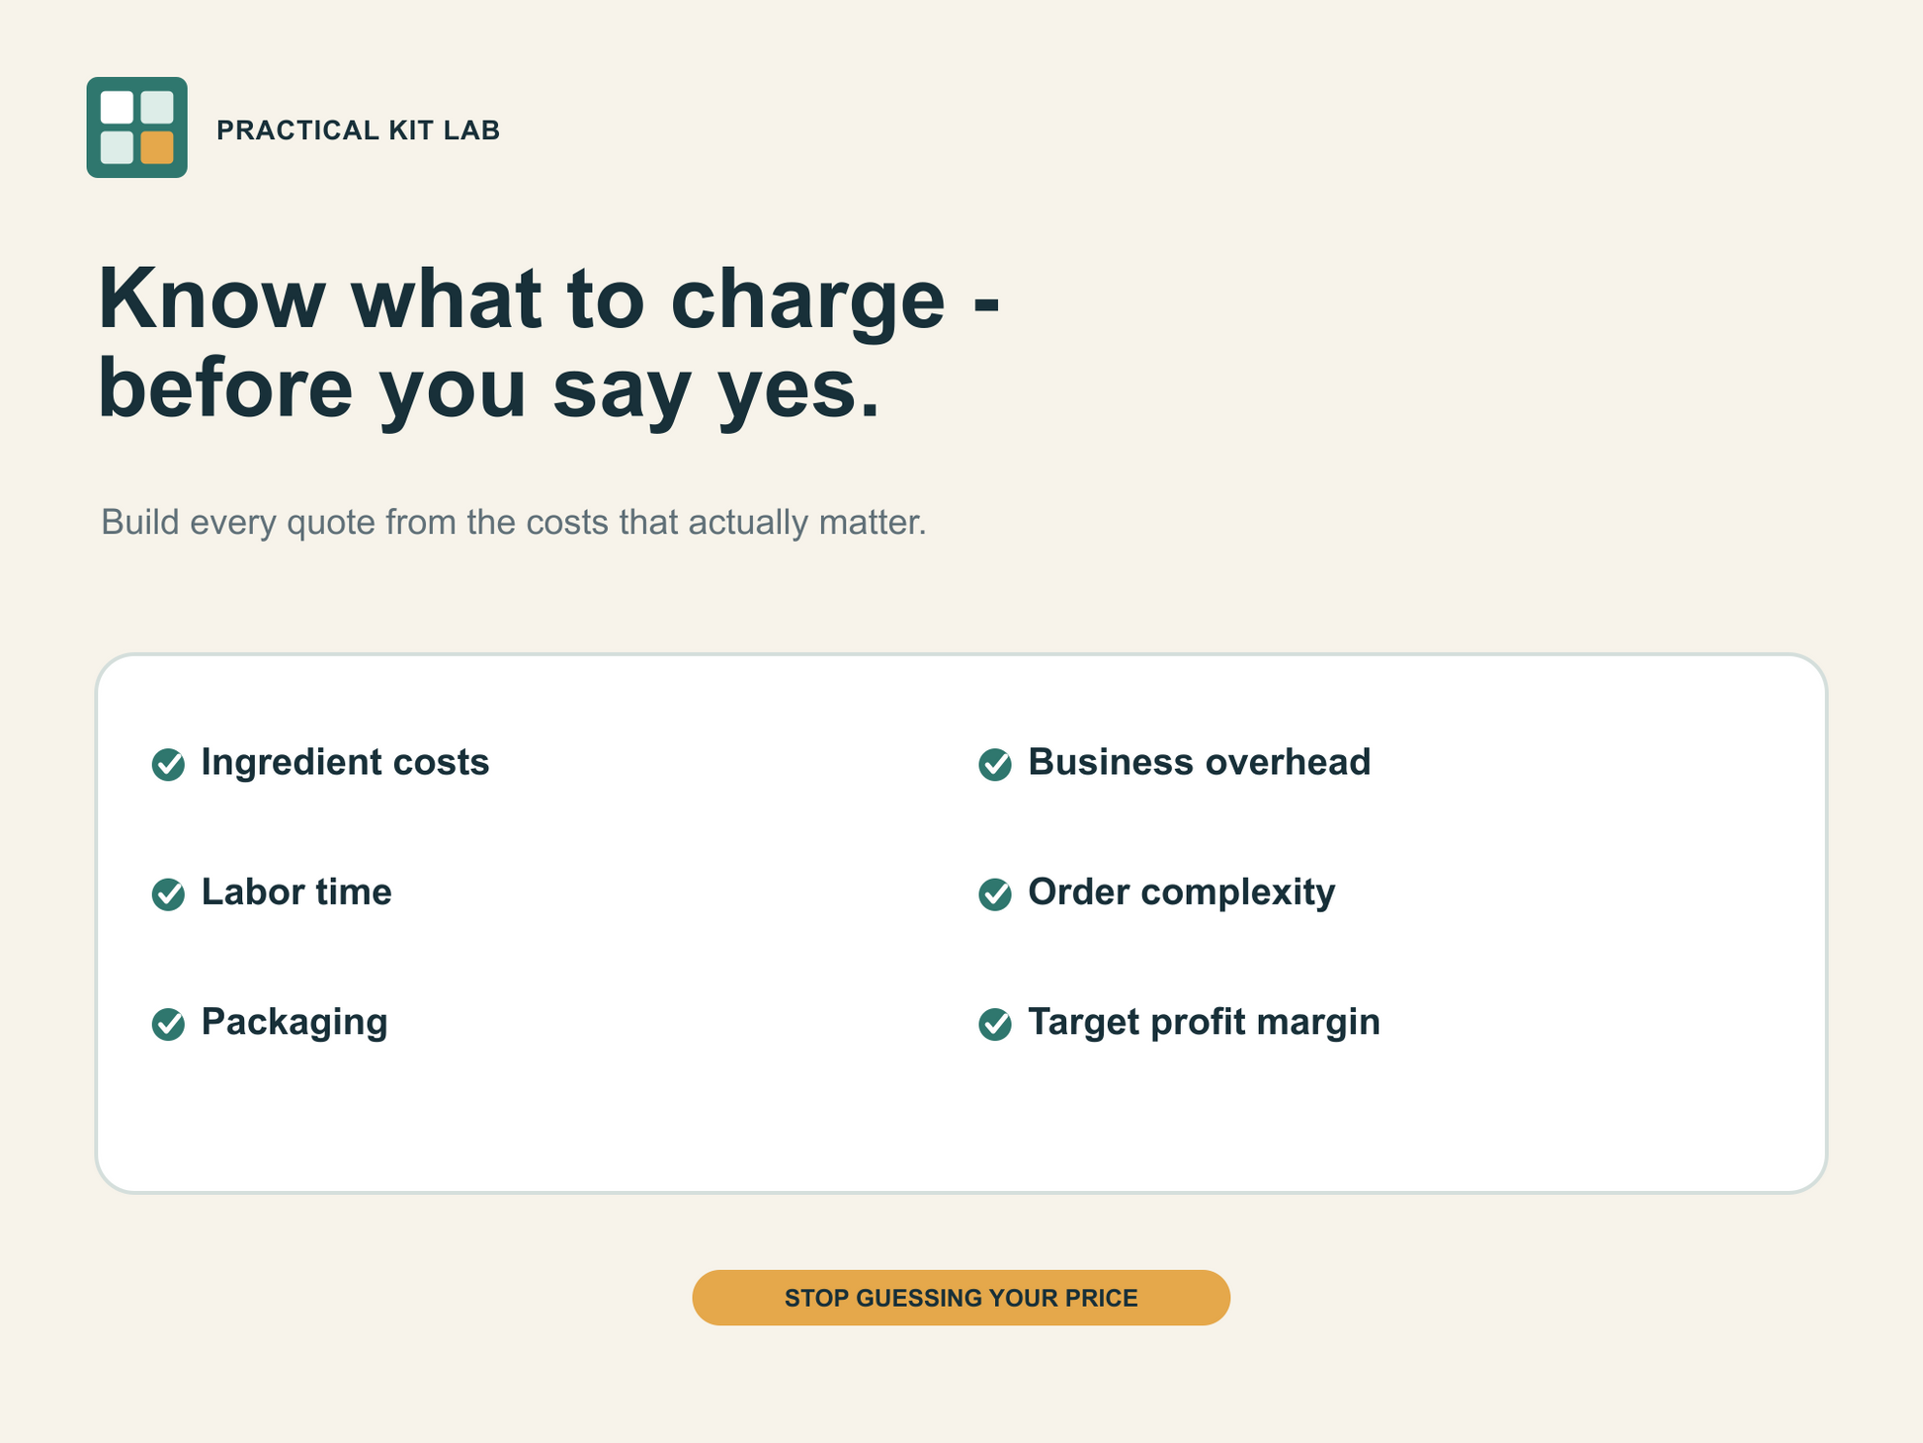The height and width of the screenshot is (1443, 1923).
Task: Click the checkmark icon beside Packaging
Action: 168,1024
